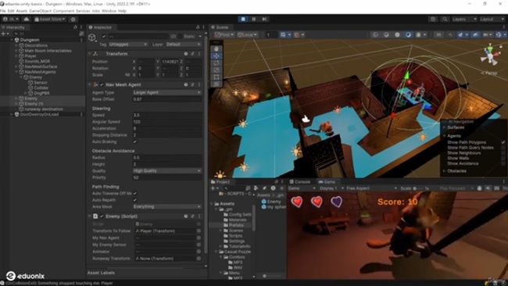
Task: Toggle Show Path Polygons checkbox
Action: pos(503,142)
